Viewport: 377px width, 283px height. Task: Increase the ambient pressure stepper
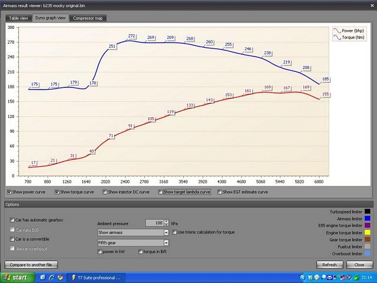[x=167, y=221]
